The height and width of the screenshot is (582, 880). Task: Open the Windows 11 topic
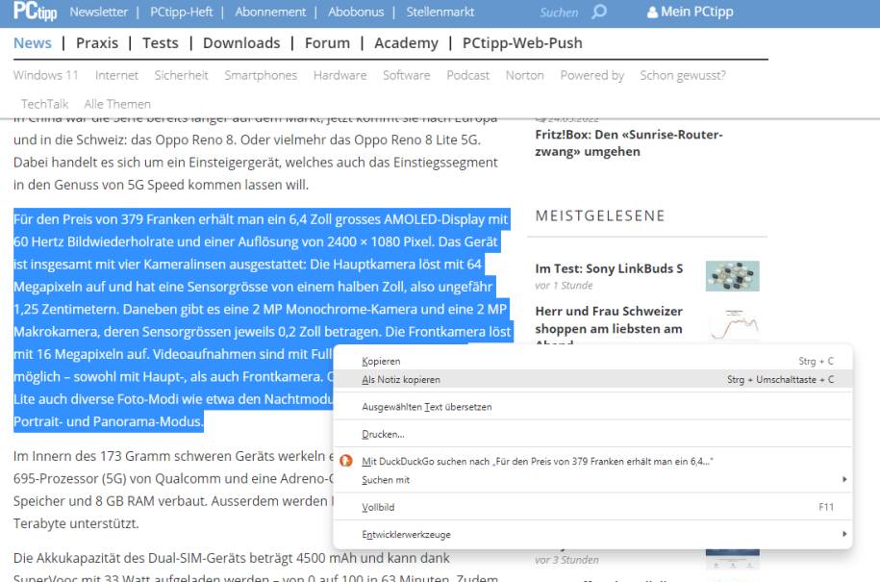point(46,75)
